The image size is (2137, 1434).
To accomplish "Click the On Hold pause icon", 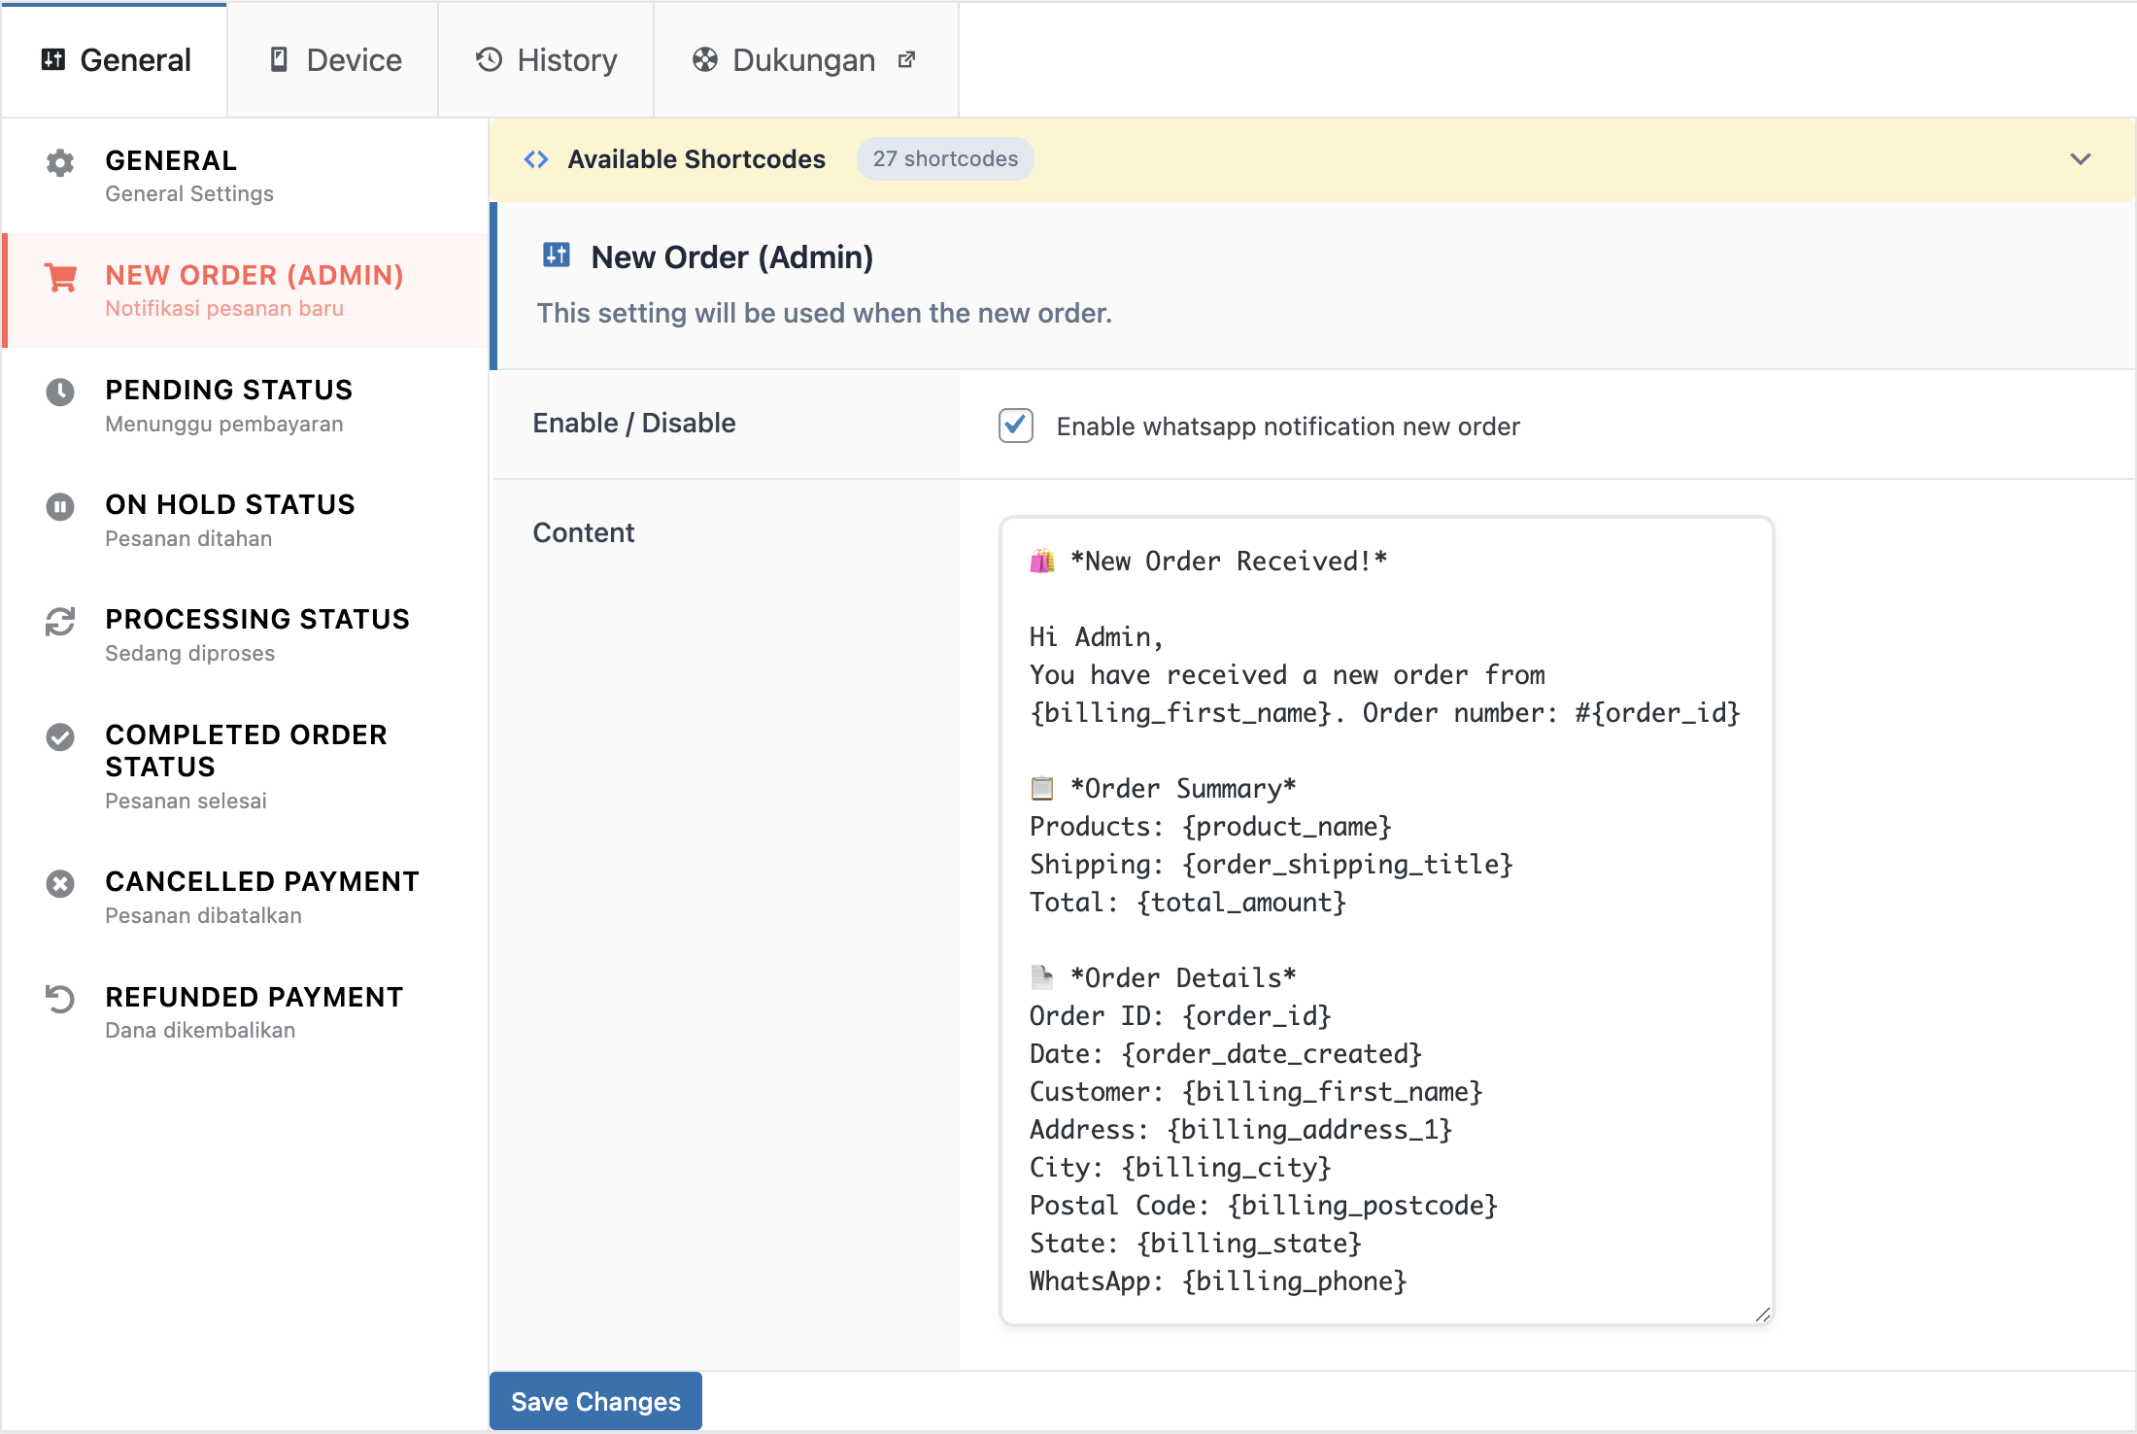I will (60, 507).
